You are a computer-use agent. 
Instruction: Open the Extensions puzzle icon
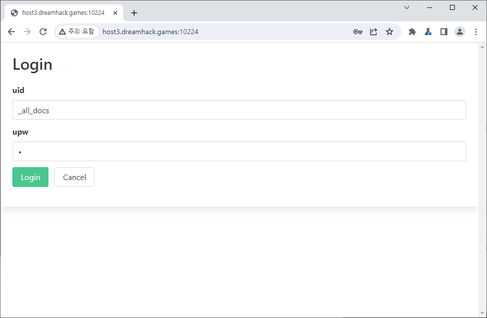412,32
